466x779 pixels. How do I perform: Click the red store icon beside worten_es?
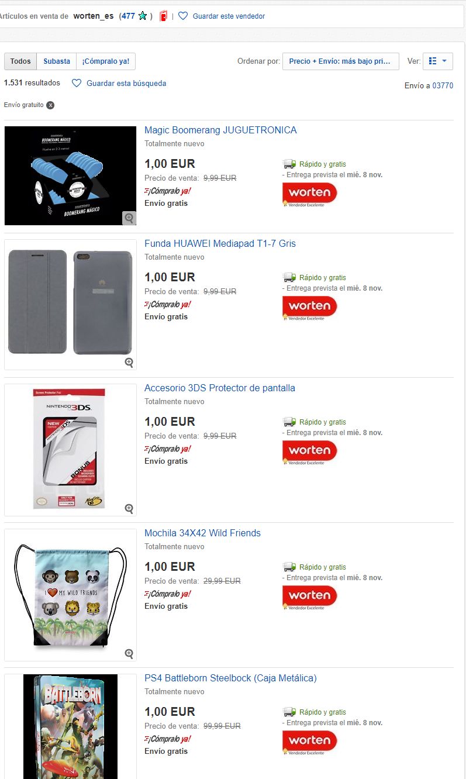tap(164, 16)
